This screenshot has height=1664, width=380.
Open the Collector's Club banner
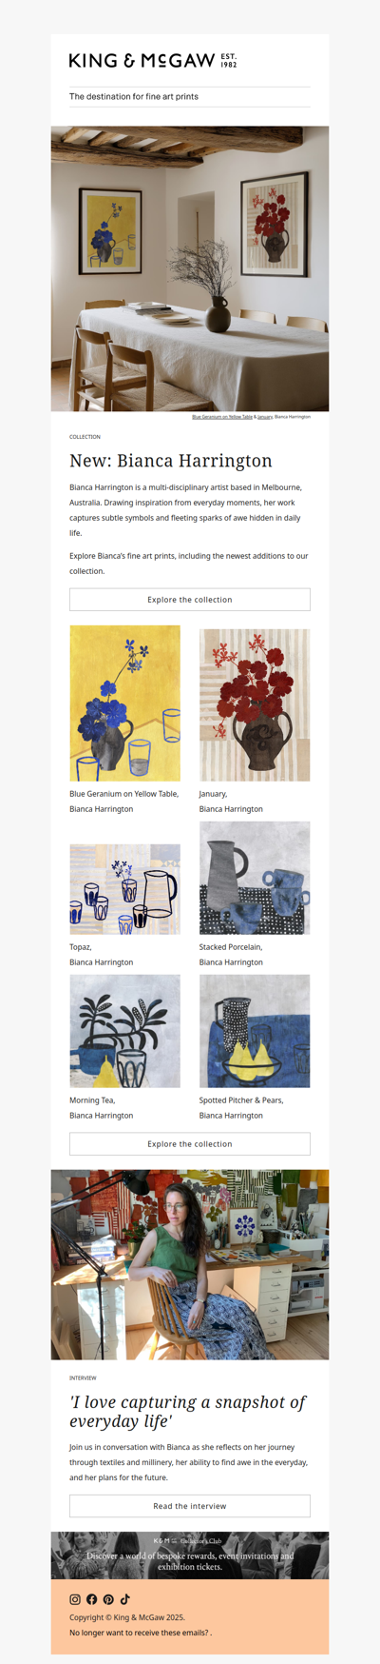pyautogui.click(x=190, y=1555)
